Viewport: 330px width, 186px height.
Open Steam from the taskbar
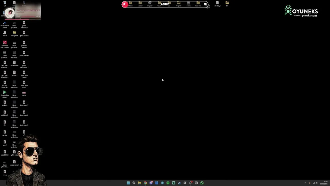pos(179,183)
